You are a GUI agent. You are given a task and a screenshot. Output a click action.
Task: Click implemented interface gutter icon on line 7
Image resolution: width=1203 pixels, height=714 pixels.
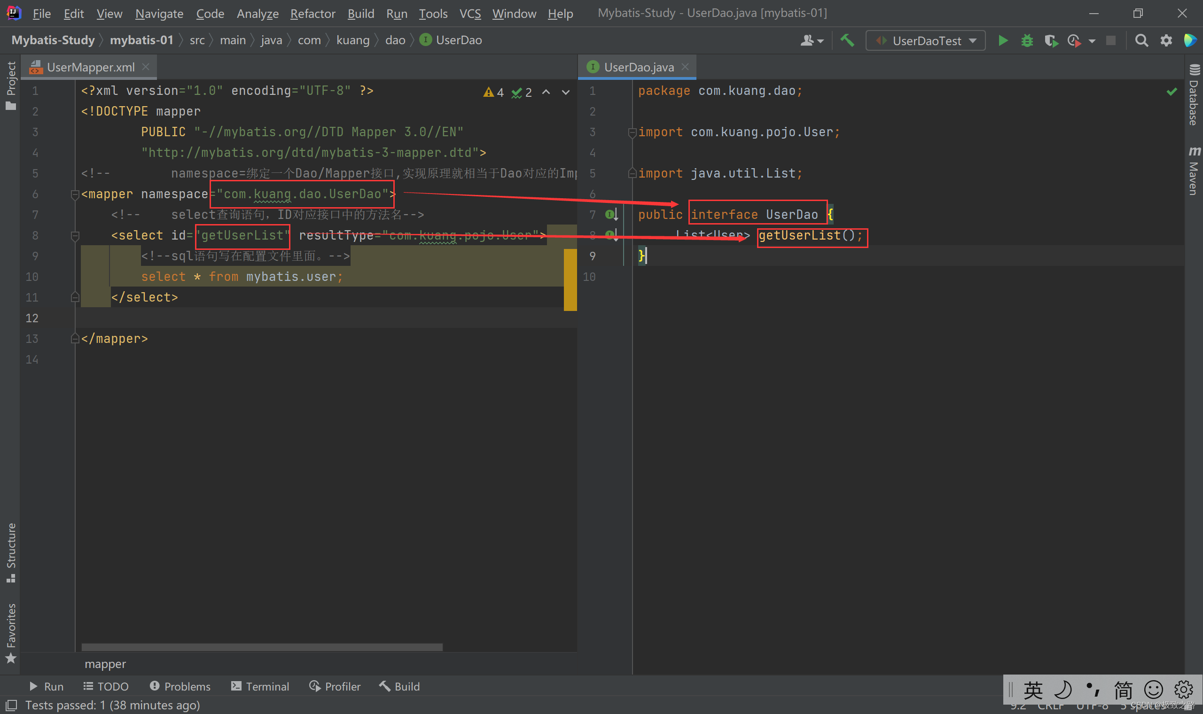612,215
